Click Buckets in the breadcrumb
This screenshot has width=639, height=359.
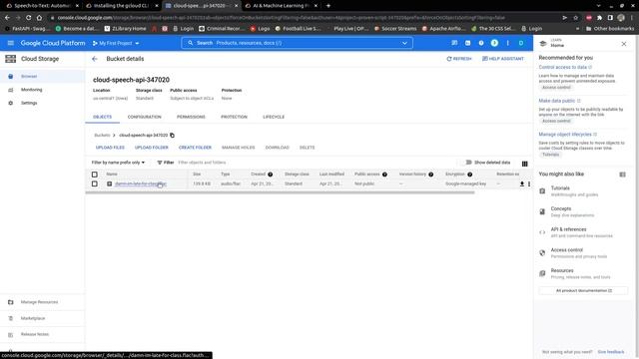click(102, 136)
